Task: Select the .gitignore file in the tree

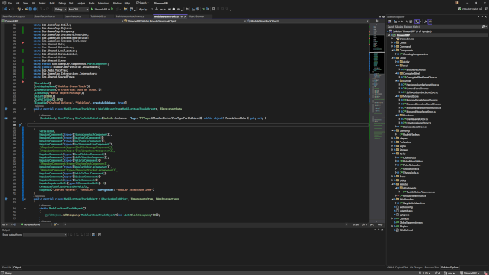Action: (405, 215)
